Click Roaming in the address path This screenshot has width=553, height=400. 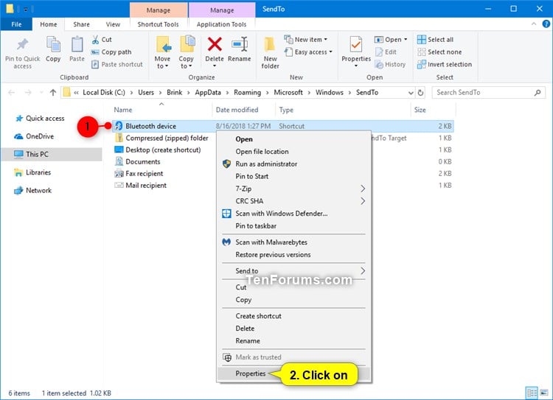tap(247, 92)
